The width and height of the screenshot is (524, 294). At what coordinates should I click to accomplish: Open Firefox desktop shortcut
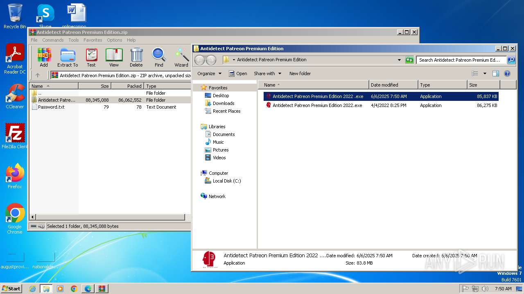[15, 176]
